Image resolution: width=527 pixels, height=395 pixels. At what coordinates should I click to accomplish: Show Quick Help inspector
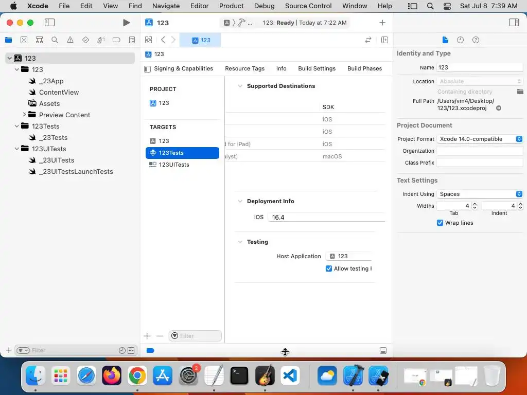[476, 40]
